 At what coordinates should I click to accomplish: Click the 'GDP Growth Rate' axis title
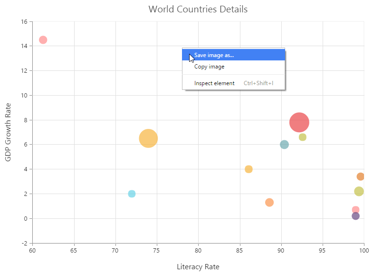tap(8, 132)
